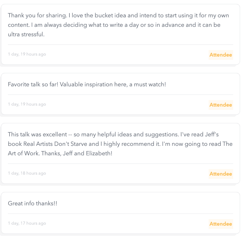The width and height of the screenshot is (244, 241).
Task: Click Attendee badge on bucket idea comment
Action: pyautogui.click(x=220, y=55)
